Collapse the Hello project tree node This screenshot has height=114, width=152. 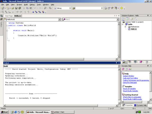(x=123, y=24)
